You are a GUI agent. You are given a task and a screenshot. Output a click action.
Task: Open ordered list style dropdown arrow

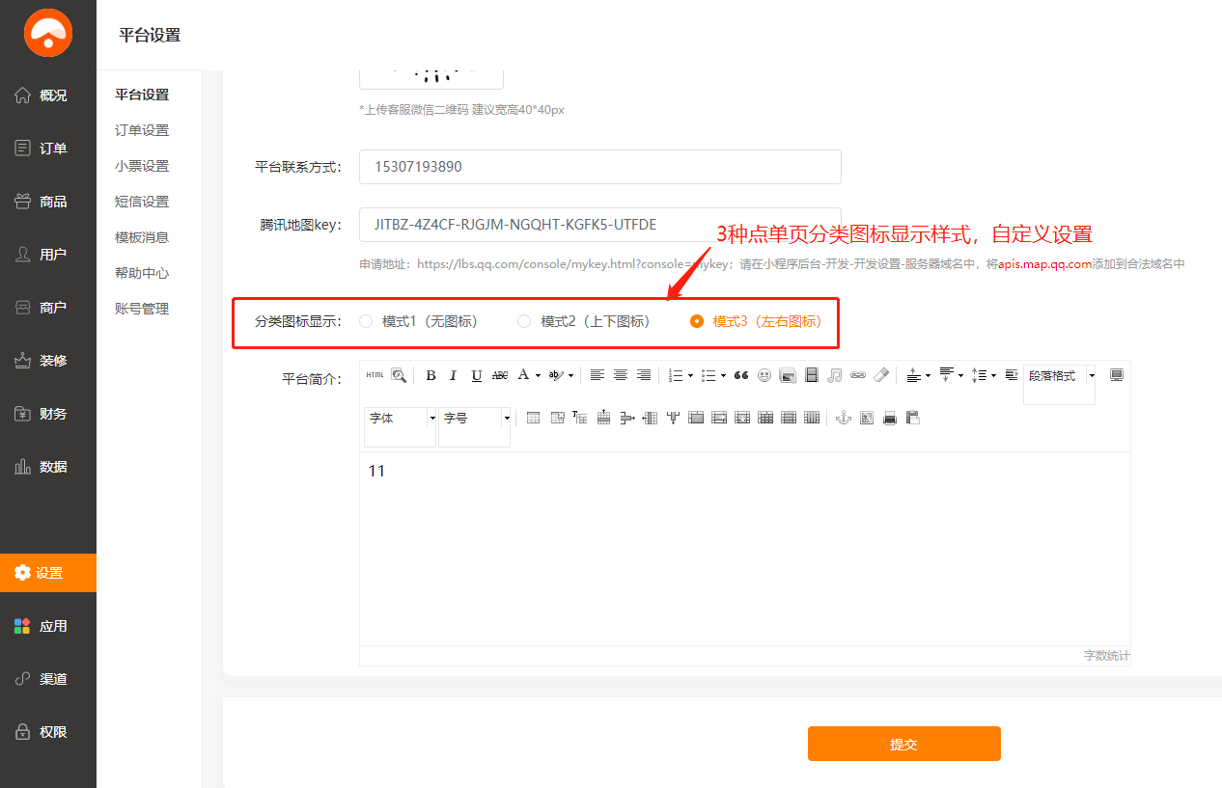click(690, 375)
